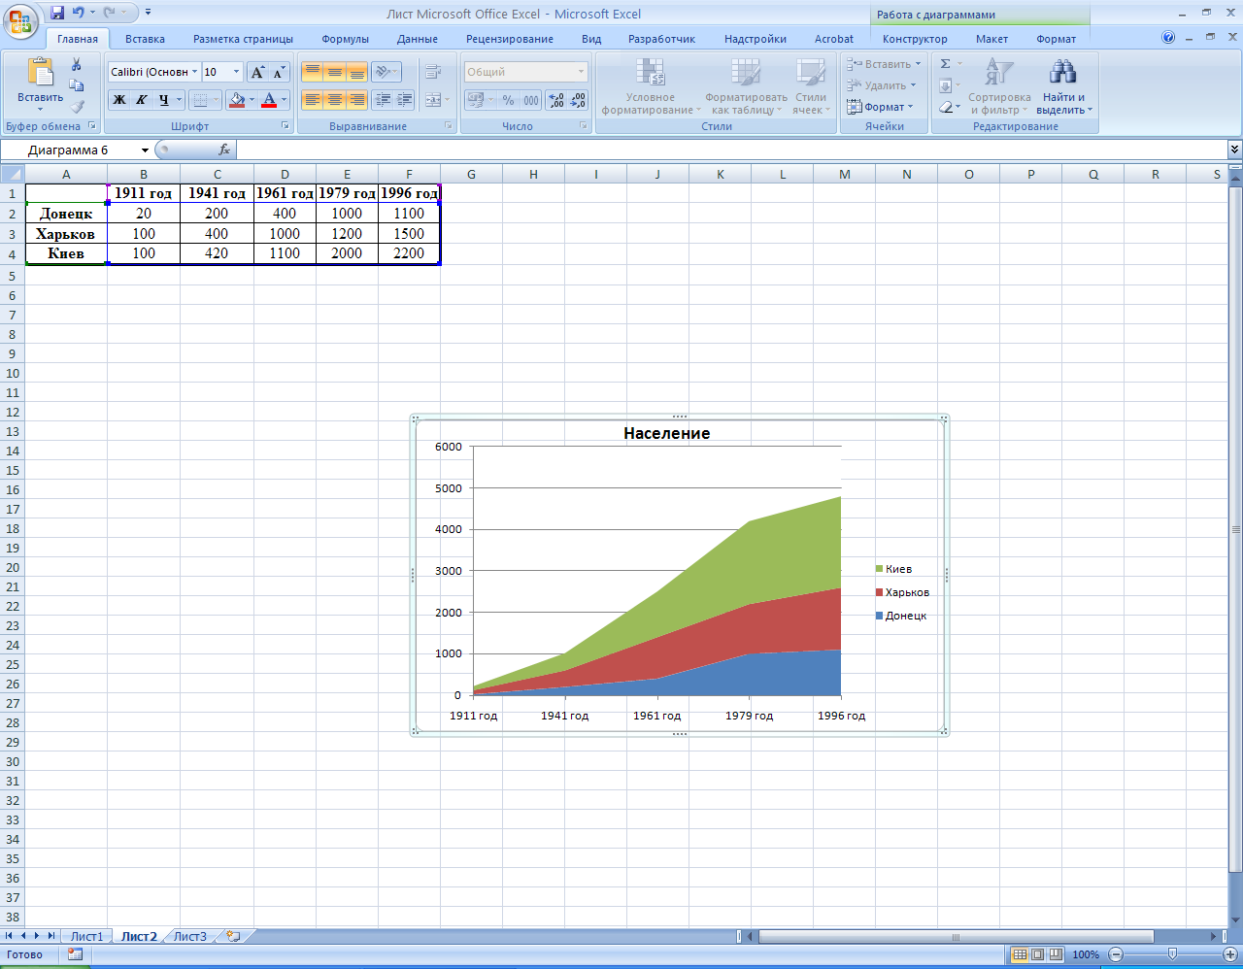
Task: Open Excel help question mark icon
Action: [1168, 38]
